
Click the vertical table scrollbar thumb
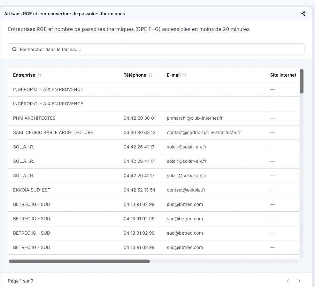[x=302, y=81]
